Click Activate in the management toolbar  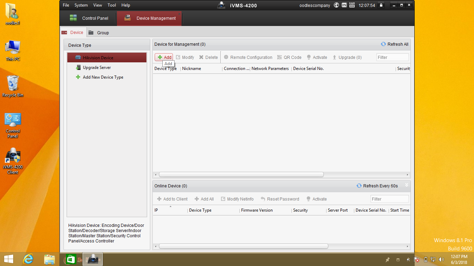(x=317, y=57)
